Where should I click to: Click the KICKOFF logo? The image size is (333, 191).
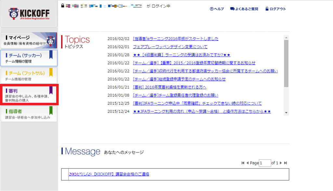pos(29,14)
